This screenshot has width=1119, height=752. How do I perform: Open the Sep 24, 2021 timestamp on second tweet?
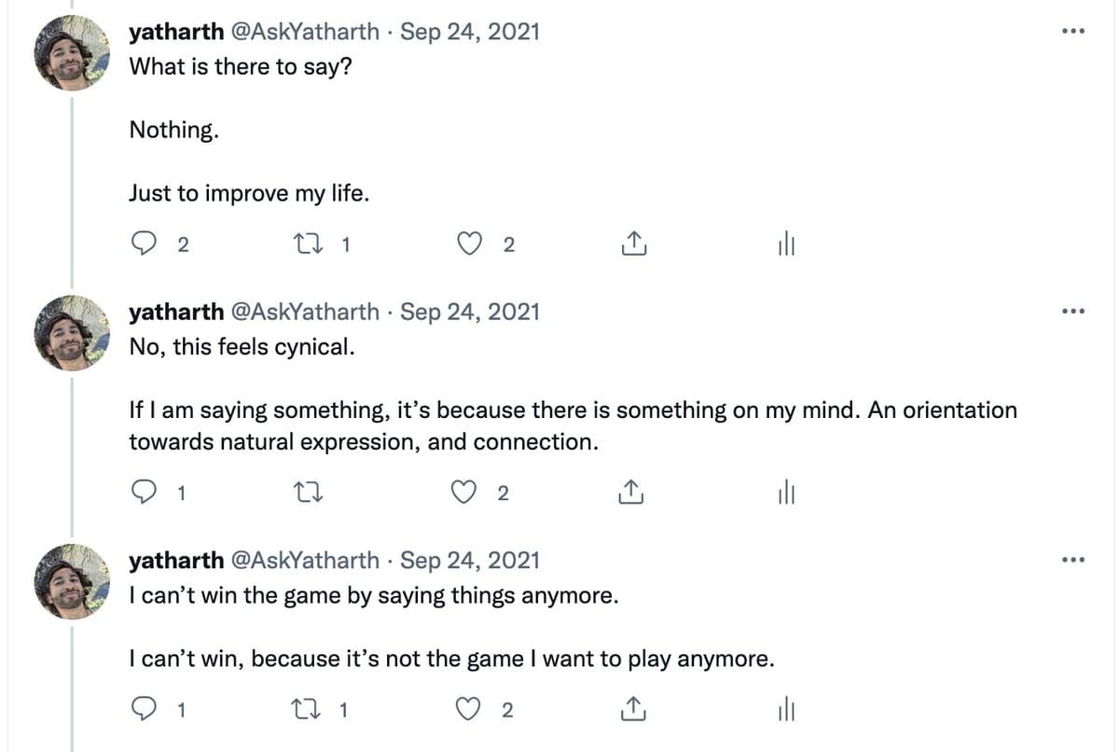click(470, 311)
